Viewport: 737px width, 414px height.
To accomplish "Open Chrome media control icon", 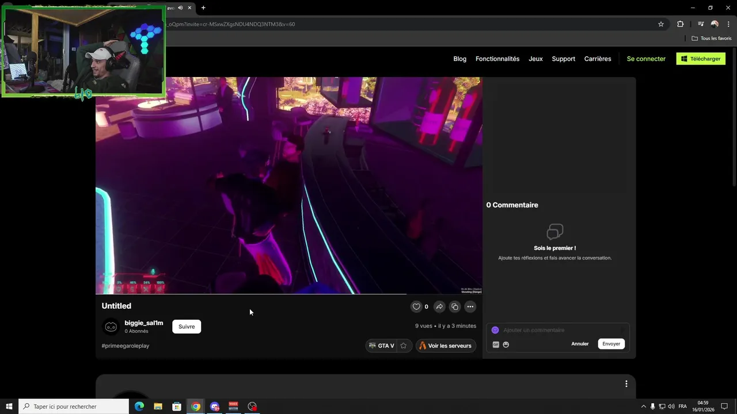I will click(x=701, y=24).
